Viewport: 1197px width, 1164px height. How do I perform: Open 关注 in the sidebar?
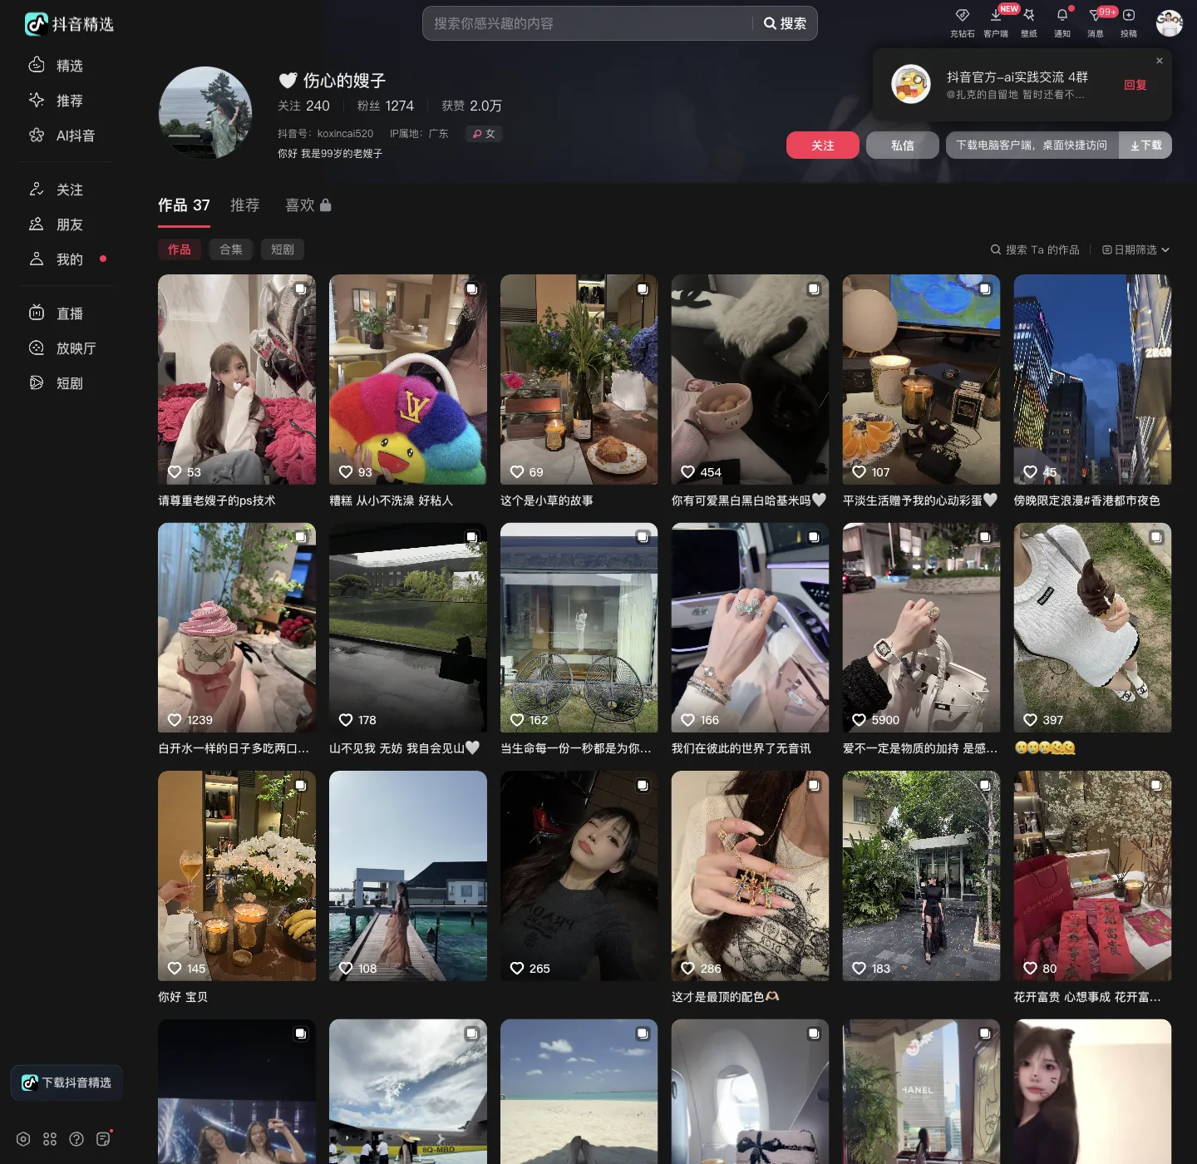66,189
